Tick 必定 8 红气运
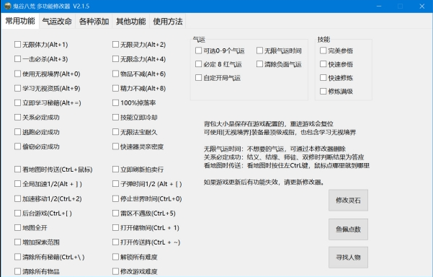433x277 pixels. click(x=199, y=64)
